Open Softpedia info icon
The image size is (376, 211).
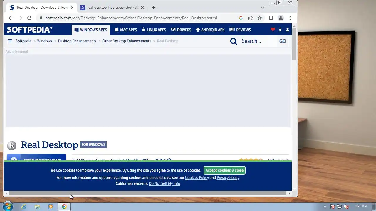tap(280, 30)
